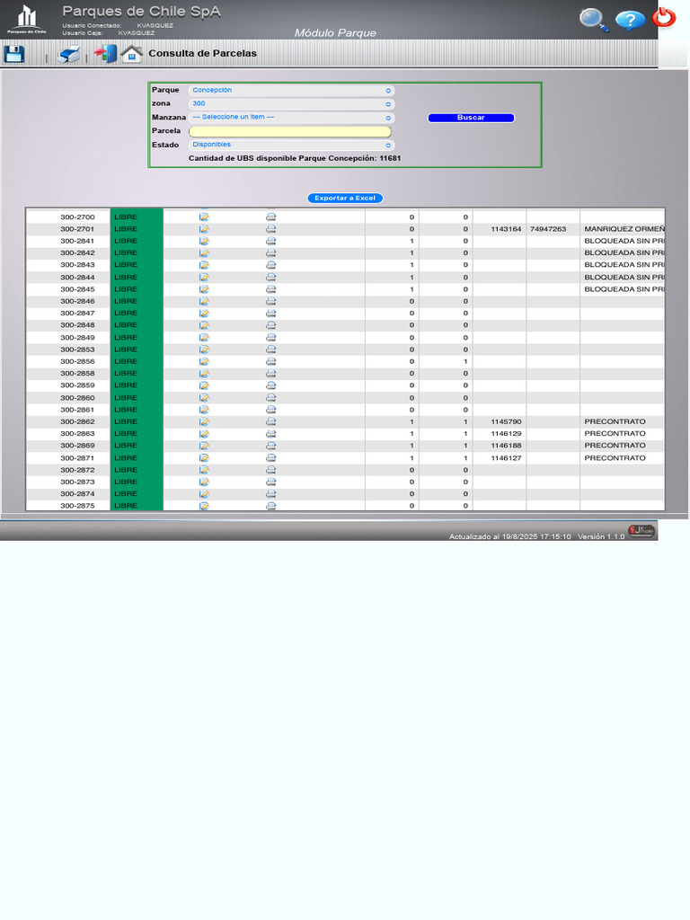
Task: Click LIBRE status for parcel 300-2872
Action: click(126, 470)
